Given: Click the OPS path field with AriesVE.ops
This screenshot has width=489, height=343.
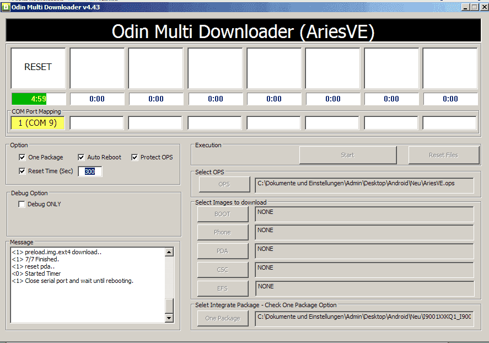Looking at the screenshot, I should [x=364, y=185].
